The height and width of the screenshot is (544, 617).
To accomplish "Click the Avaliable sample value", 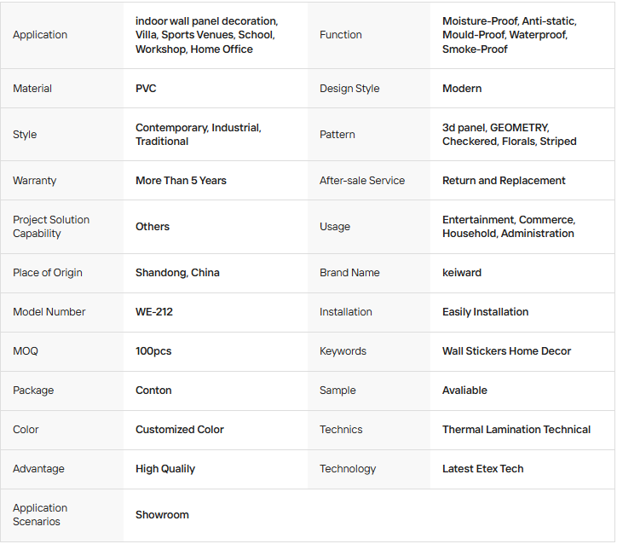I will pos(464,391).
